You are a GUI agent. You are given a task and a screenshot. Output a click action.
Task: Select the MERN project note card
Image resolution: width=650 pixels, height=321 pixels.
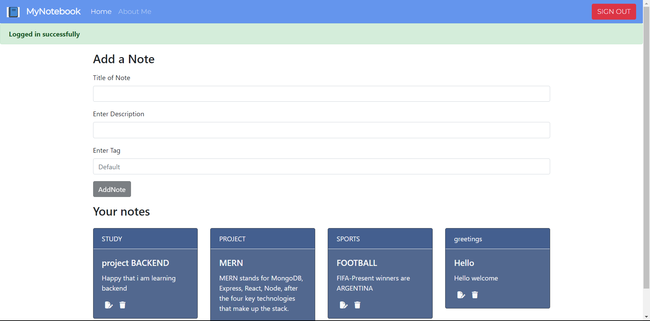(262, 274)
